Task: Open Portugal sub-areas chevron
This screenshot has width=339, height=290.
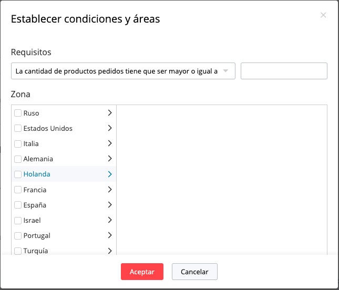Action: pyautogui.click(x=110, y=235)
